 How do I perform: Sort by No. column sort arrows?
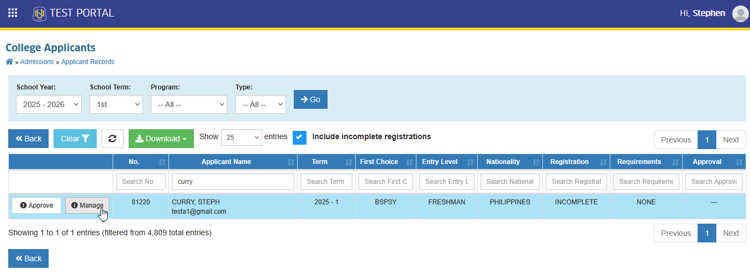(162, 162)
